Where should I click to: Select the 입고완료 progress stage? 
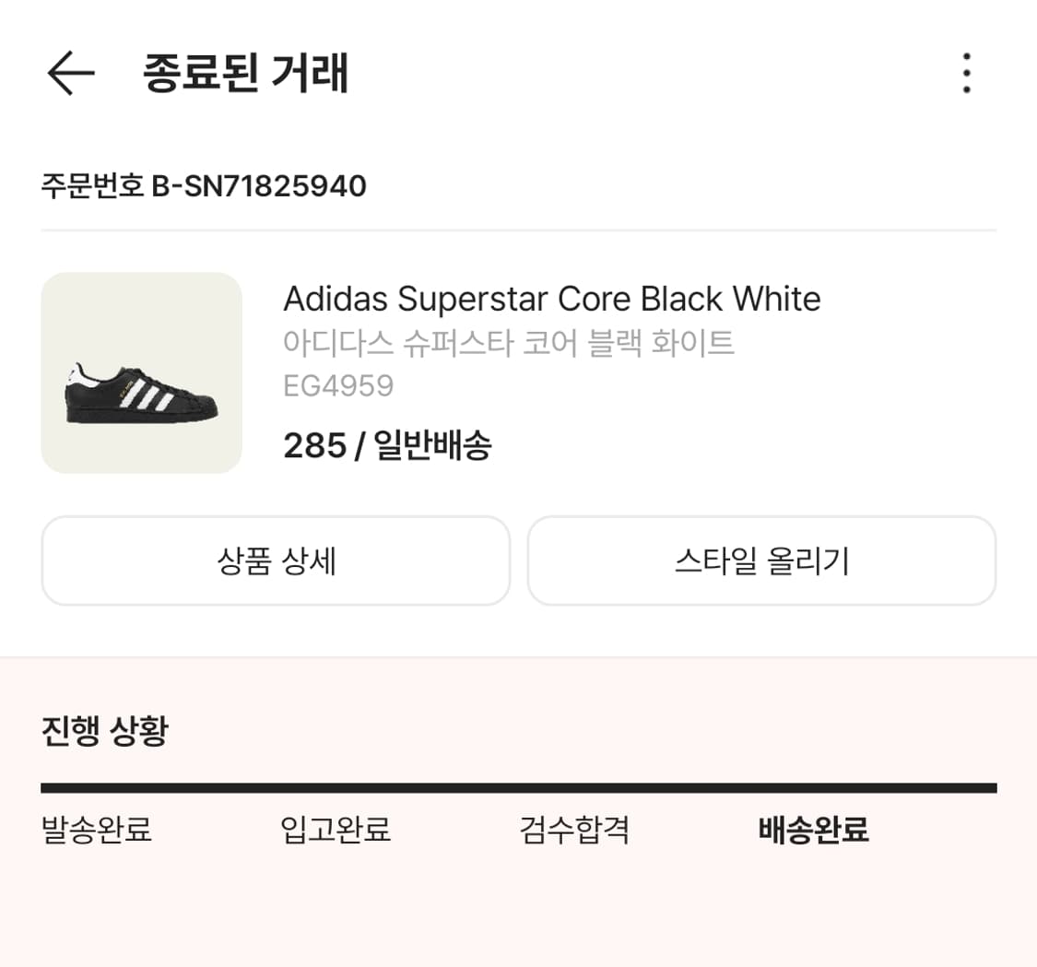[x=334, y=830]
